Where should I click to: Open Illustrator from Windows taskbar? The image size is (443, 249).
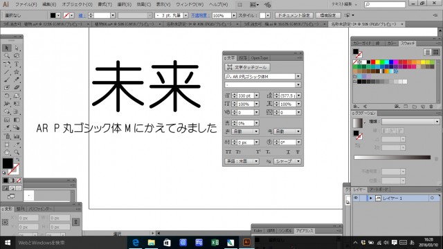(x=246, y=242)
